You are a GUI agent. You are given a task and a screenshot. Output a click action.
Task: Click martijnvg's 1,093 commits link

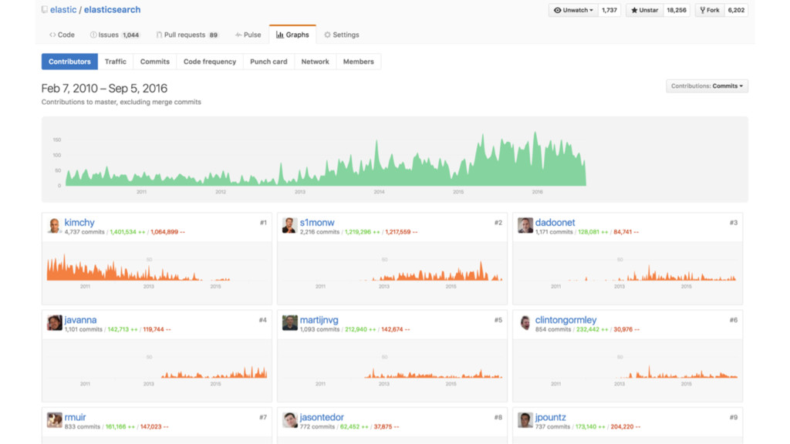point(319,329)
